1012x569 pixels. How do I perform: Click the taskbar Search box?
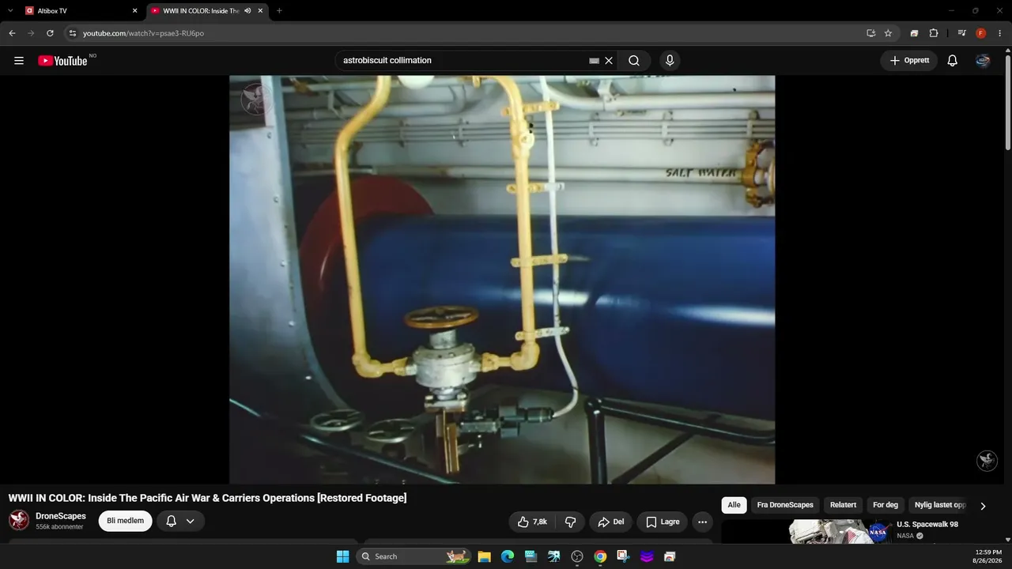[413, 556]
